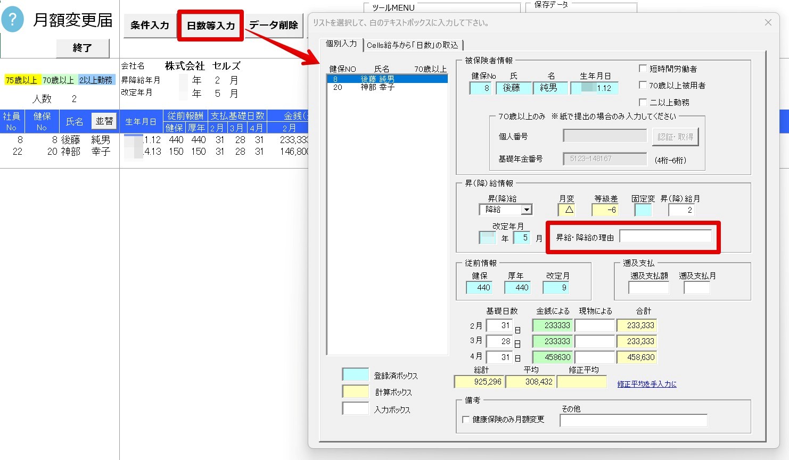Click the 登録済ボックス cyan legend swatch
This screenshot has width=789, height=460.
[x=355, y=374]
